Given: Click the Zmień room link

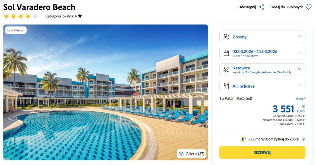Looking at the screenshot, I should coord(300,98).
